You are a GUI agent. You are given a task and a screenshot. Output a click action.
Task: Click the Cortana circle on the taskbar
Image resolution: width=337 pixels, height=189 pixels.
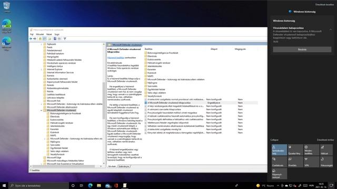click(73, 185)
